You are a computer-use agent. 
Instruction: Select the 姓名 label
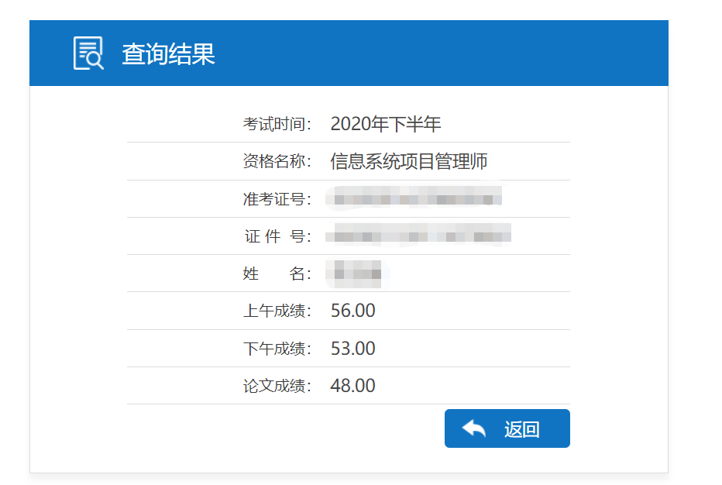click(x=277, y=273)
